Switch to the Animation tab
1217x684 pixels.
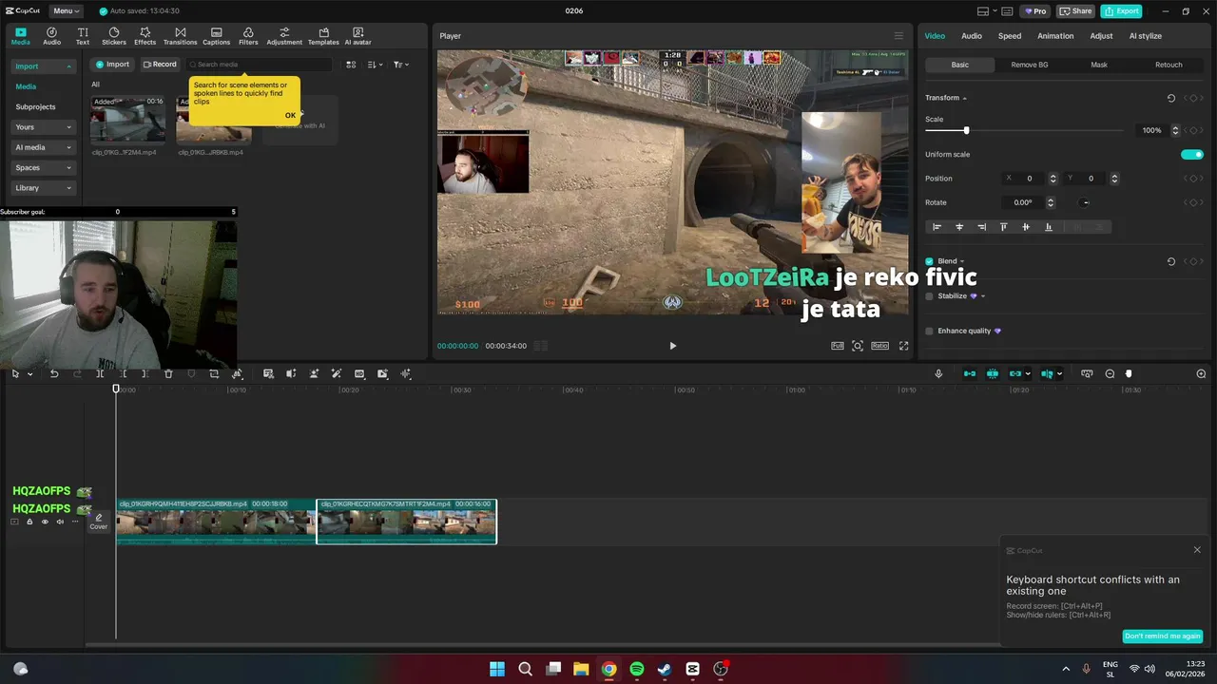[x=1055, y=36]
